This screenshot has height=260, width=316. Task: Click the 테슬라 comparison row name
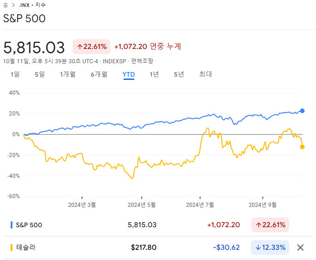coord(25,248)
